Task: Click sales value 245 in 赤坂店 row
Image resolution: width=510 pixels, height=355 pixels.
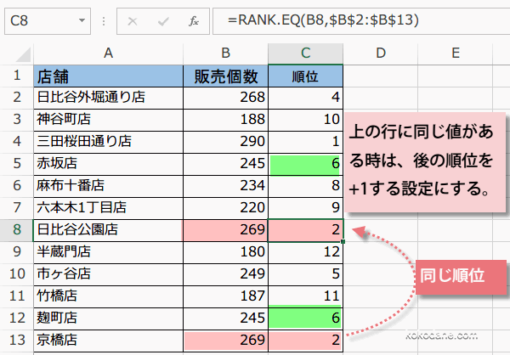Action: [x=226, y=164]
